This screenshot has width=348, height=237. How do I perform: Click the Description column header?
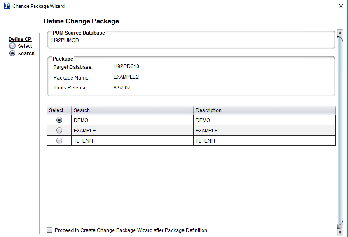264,110
